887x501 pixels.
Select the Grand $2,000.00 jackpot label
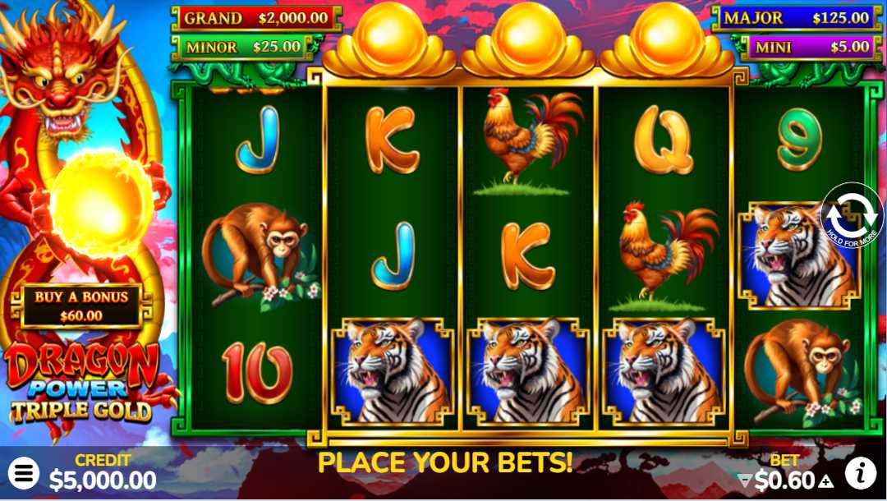tap(256, 18)
